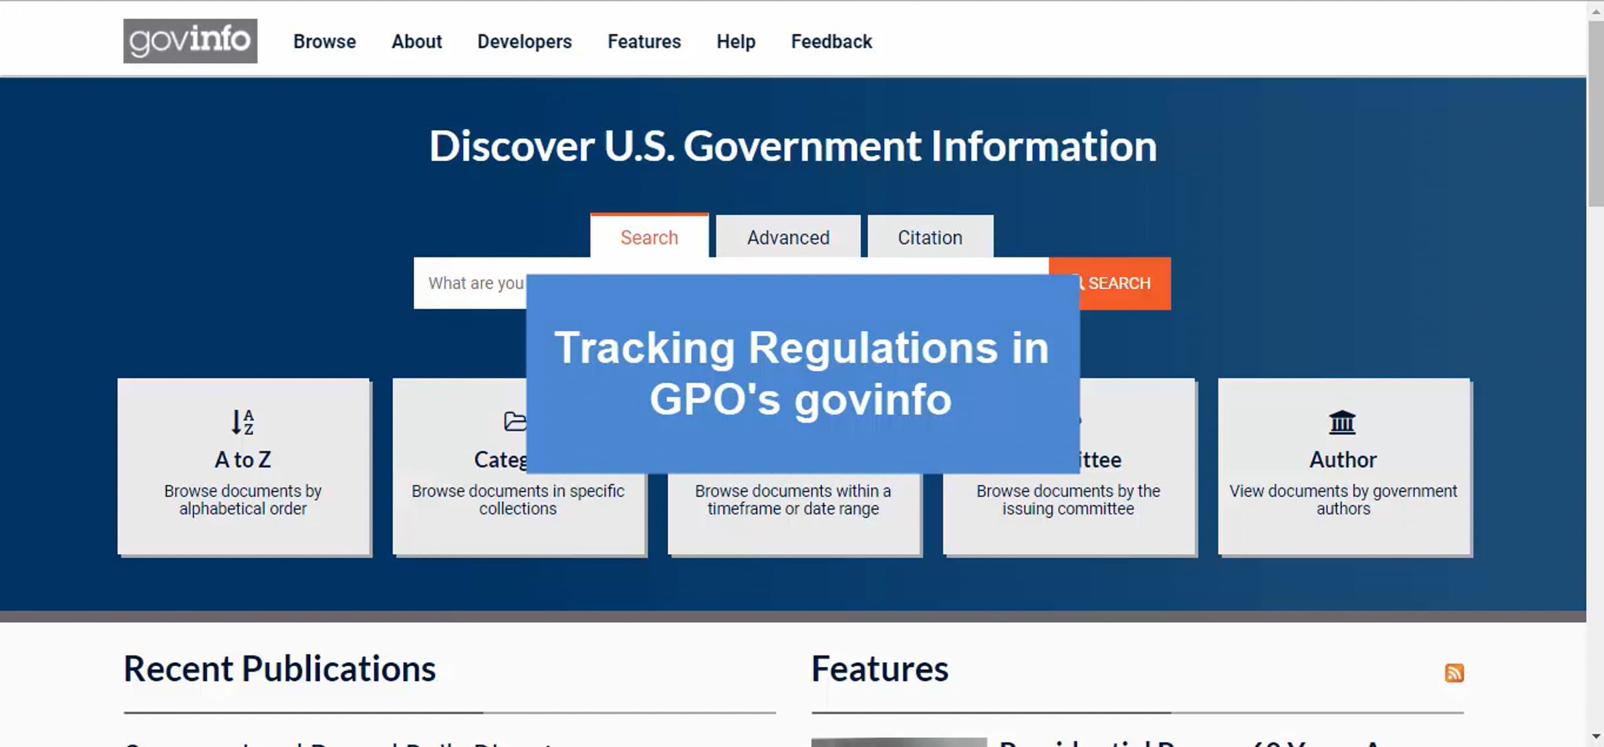Select the Search tab
Viewport: 1604px width, 747px height.
click(x=649, y=236)
